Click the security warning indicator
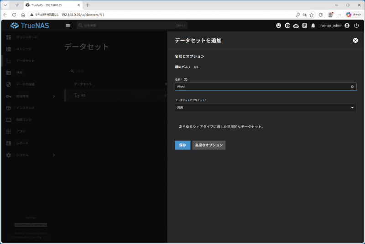 [x=44, y=15]
